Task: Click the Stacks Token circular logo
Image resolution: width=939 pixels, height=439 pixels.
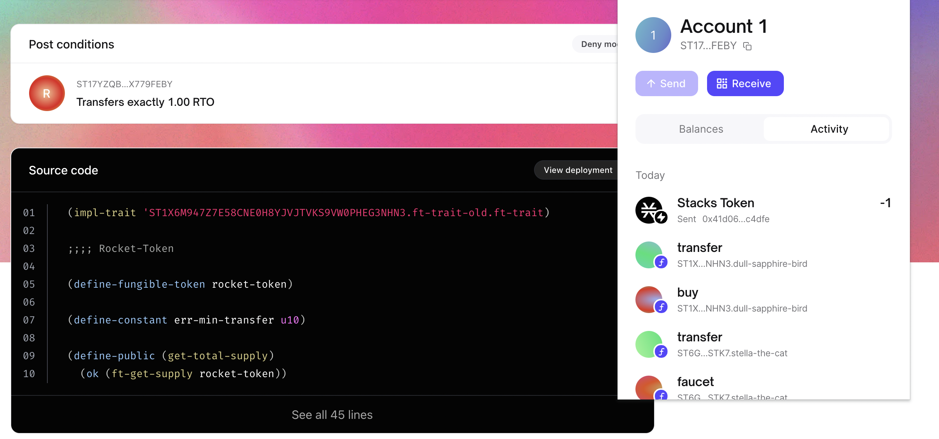Action: point(651,210)
